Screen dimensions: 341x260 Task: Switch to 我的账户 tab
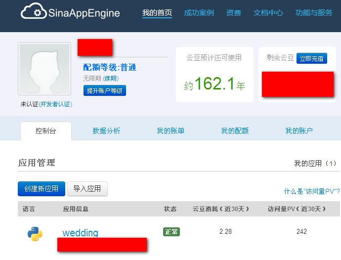click(299, 131)
